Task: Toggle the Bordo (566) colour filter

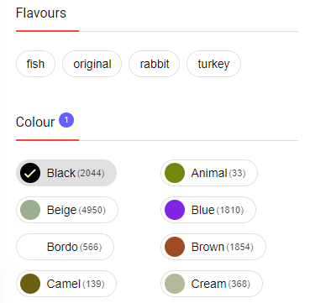Action: [65, 247]
